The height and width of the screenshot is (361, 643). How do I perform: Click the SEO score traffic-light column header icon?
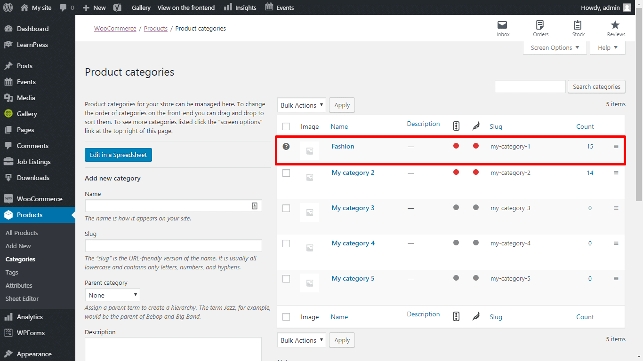pos(456,126)
